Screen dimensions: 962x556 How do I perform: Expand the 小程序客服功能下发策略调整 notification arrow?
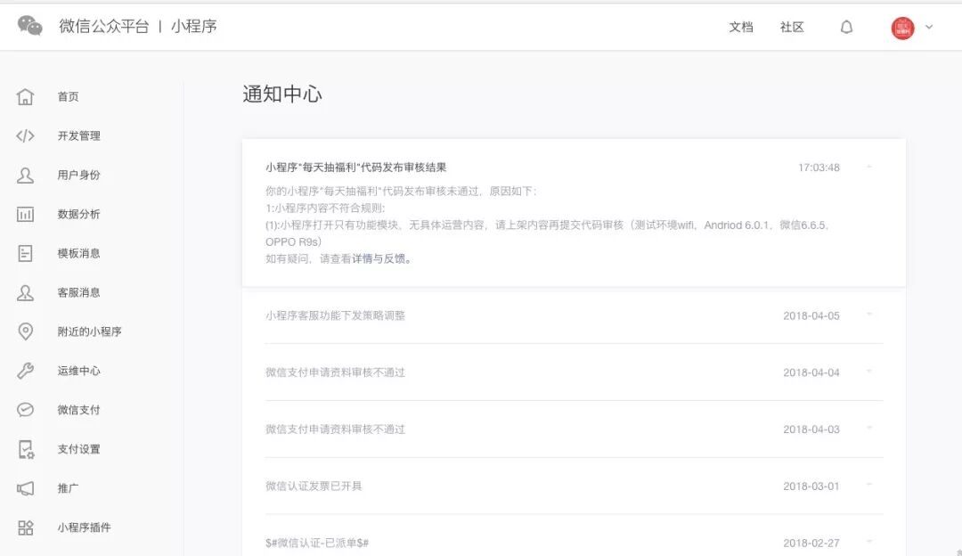coord(869,315)
